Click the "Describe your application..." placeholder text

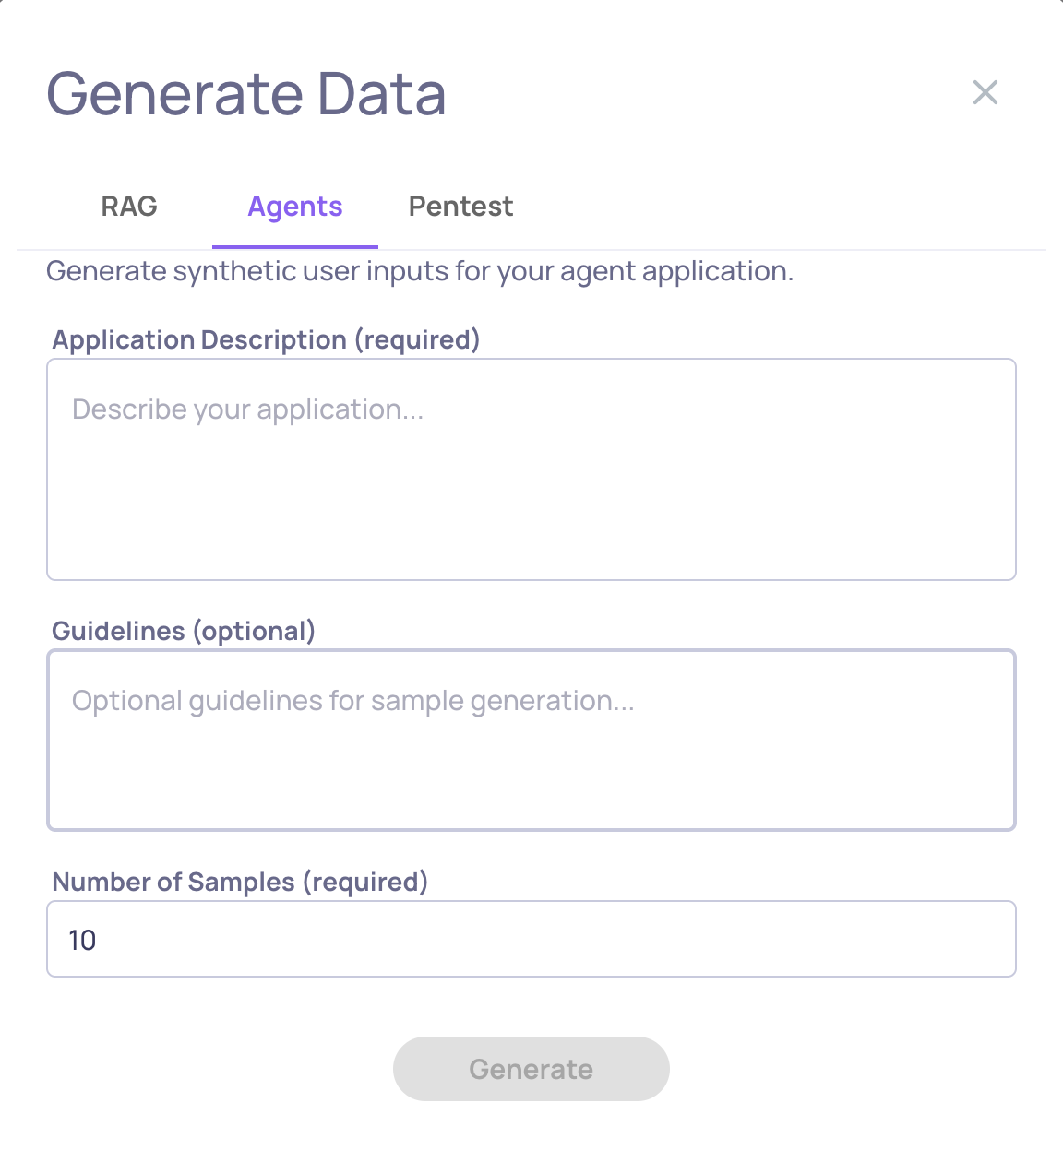pyautogui.click(x=247, y=409)
